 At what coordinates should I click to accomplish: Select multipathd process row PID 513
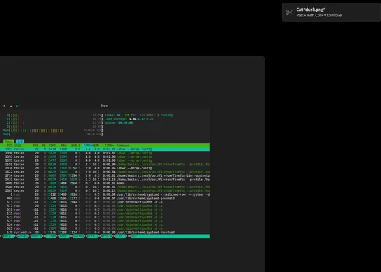point(105,202)
